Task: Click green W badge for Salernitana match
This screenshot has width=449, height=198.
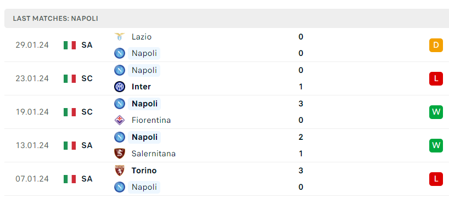Action: coord(436,146)
